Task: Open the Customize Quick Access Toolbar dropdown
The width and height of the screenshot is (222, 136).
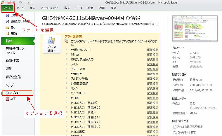Action: tap(33, 2)
